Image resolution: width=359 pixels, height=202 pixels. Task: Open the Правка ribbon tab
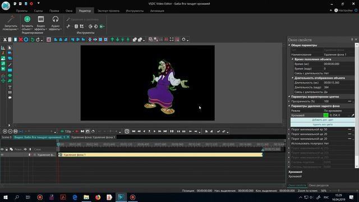54,11
